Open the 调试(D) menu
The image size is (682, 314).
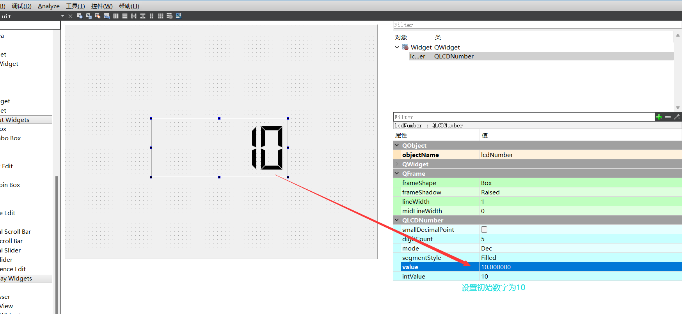click(x=21, y=6)
